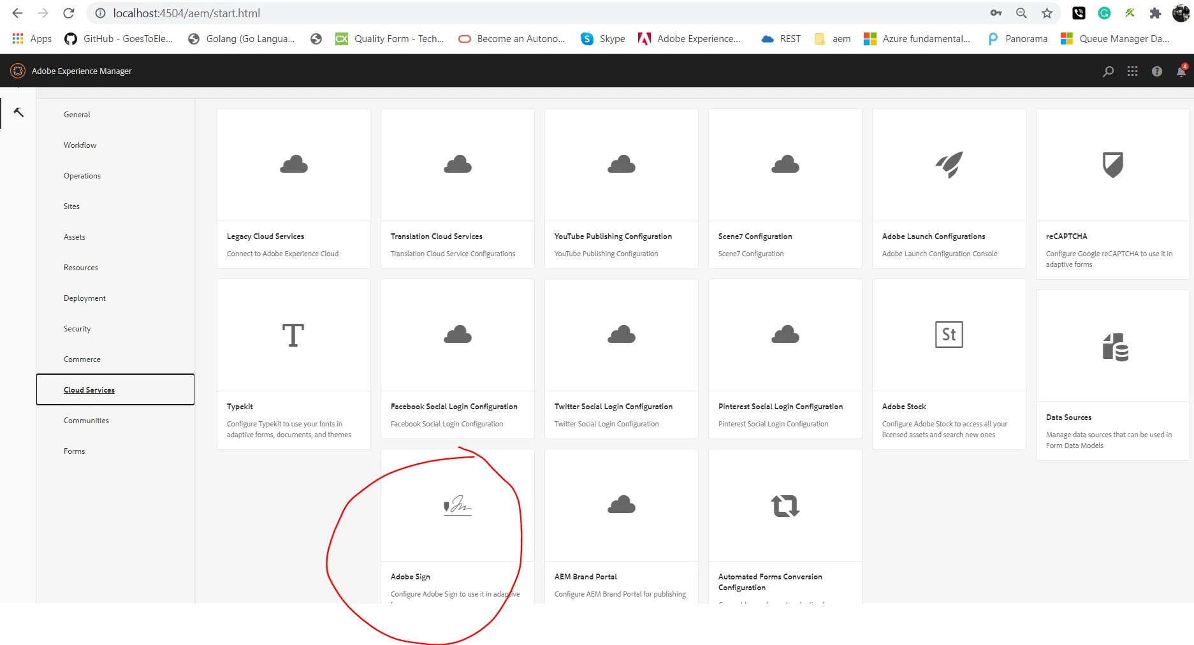1194x645 pixels.
Task: Open the aem bookmarks folder
Action: (833, 39)
